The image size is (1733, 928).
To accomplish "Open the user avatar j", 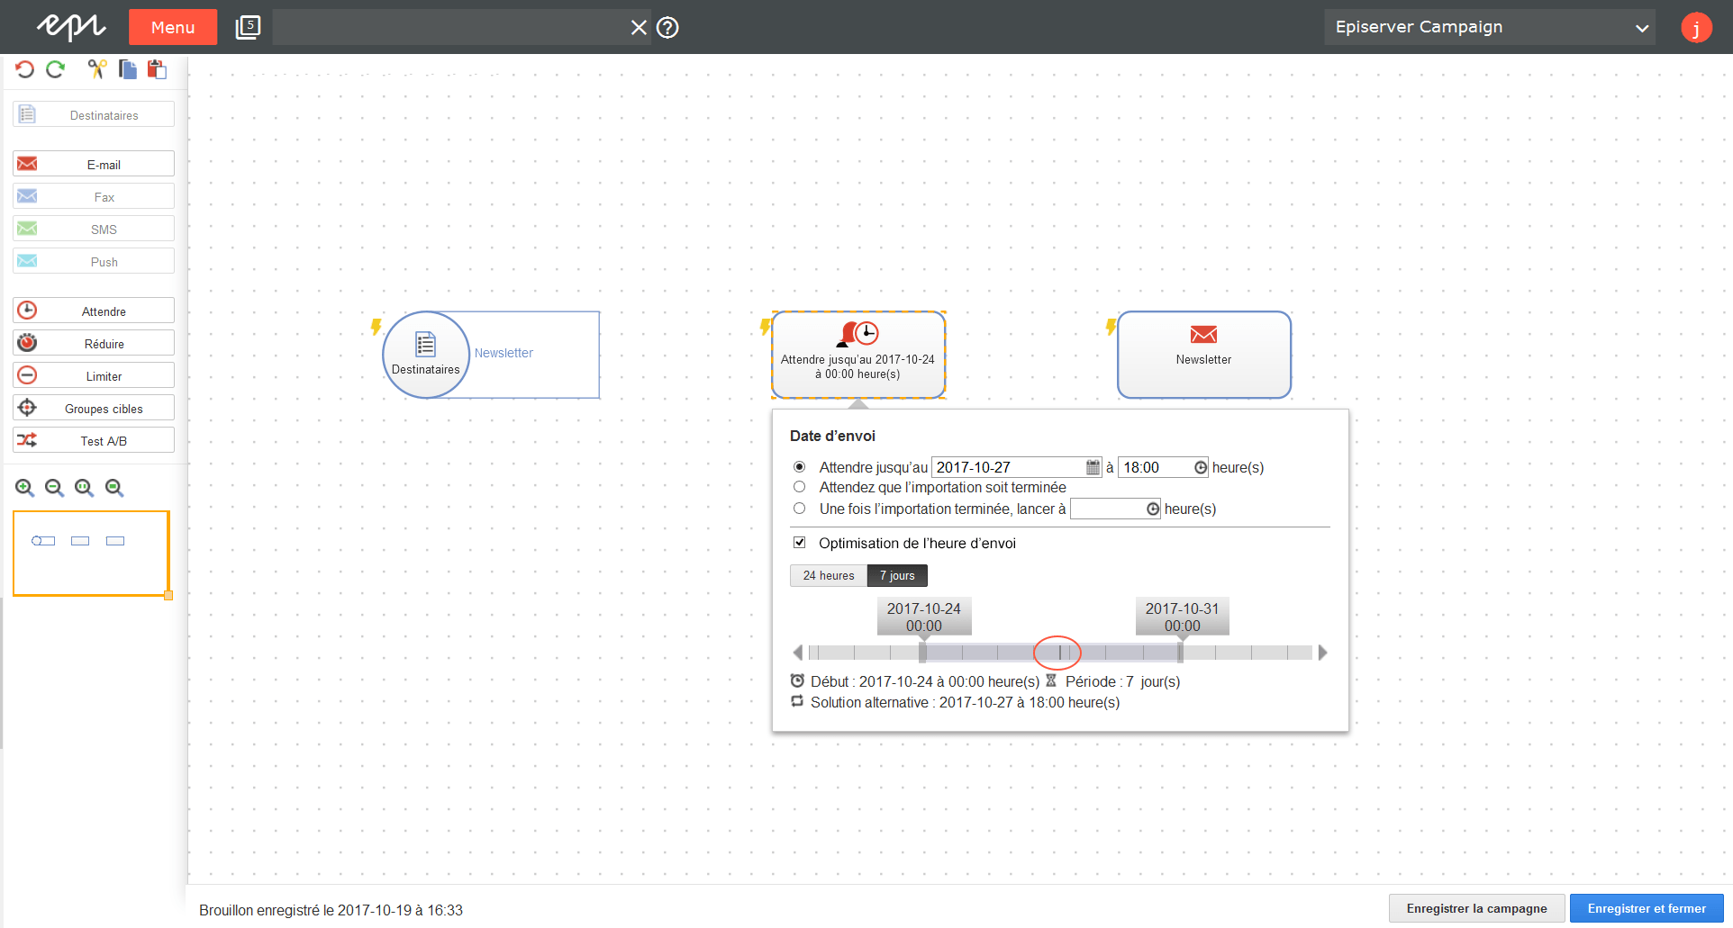I will point(1696,27).
